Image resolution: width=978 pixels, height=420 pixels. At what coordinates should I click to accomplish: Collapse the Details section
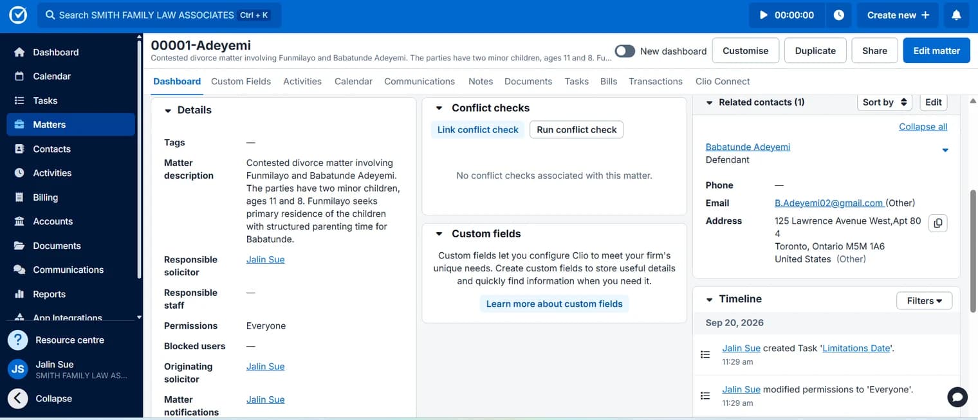coord(168,111)
